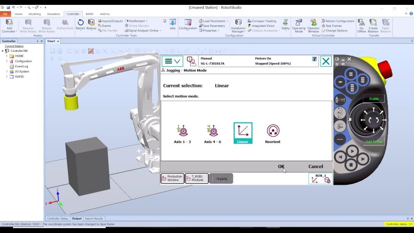Viewport: 414px width, 233px height.
Task: Open the File menu
Action: [5, 14]
